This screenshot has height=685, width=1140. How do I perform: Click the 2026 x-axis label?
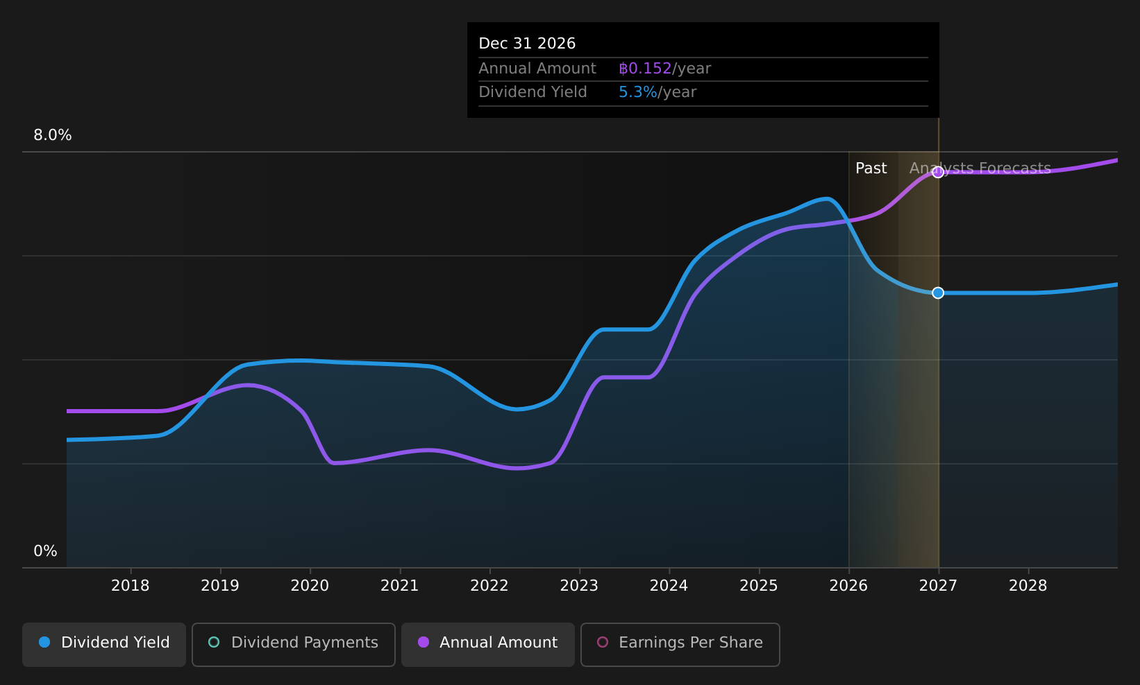(848, 586)
